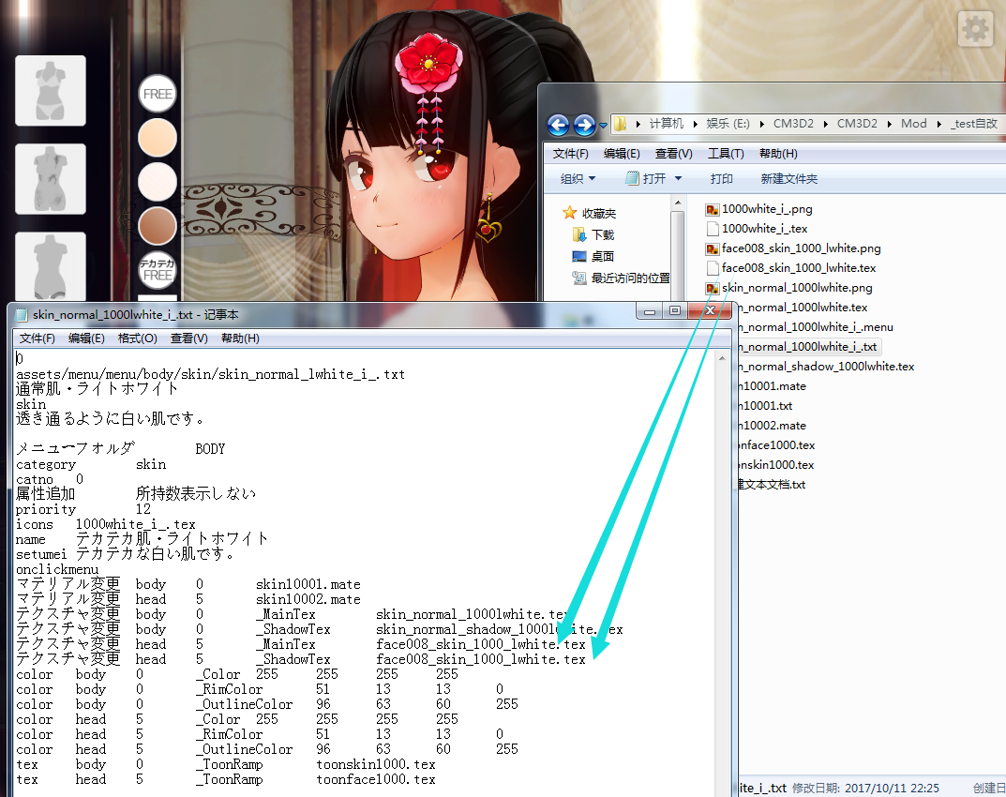This screenshot has height=797, width=1006.
Task: Close the Notepad window
Action: tap(710, 311)
